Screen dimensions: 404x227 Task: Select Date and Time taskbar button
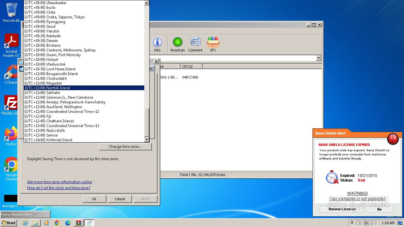89,223
